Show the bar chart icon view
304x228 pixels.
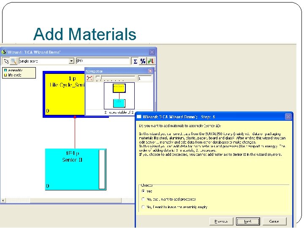[x=151, y=61]
